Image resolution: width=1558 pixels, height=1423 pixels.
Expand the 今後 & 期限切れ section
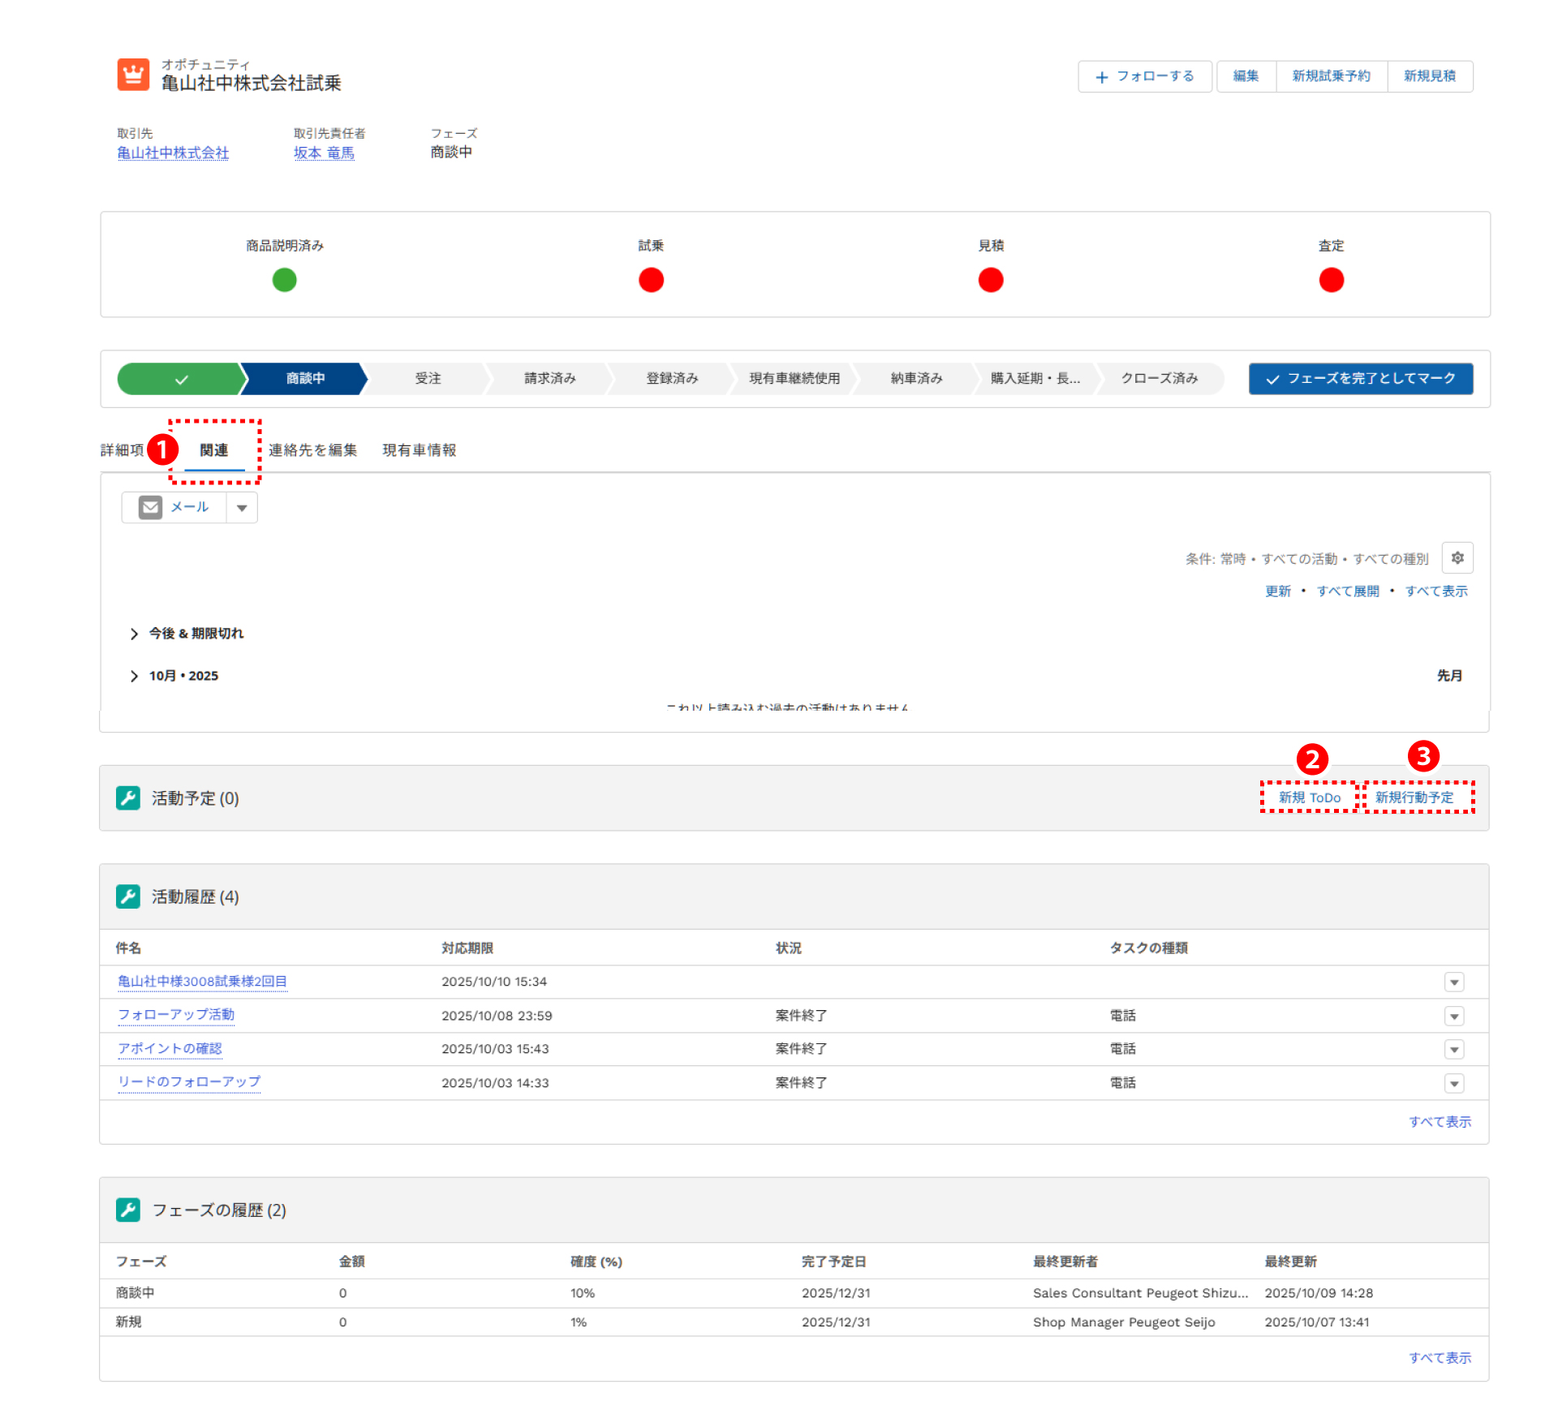tap(134, 634)
